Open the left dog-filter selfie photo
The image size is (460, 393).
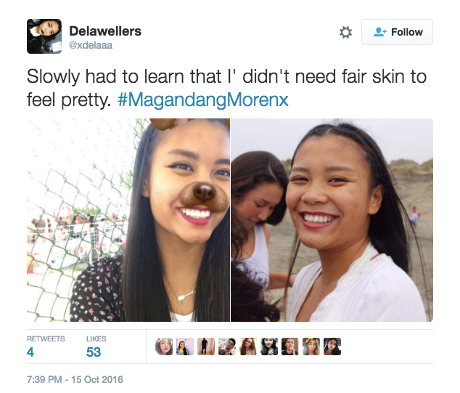[128, 220]
